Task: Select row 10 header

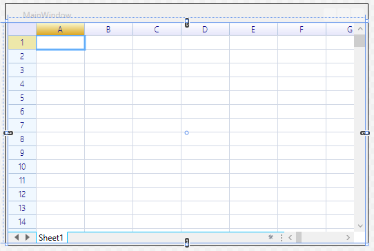Action: [x=22, y=167]
